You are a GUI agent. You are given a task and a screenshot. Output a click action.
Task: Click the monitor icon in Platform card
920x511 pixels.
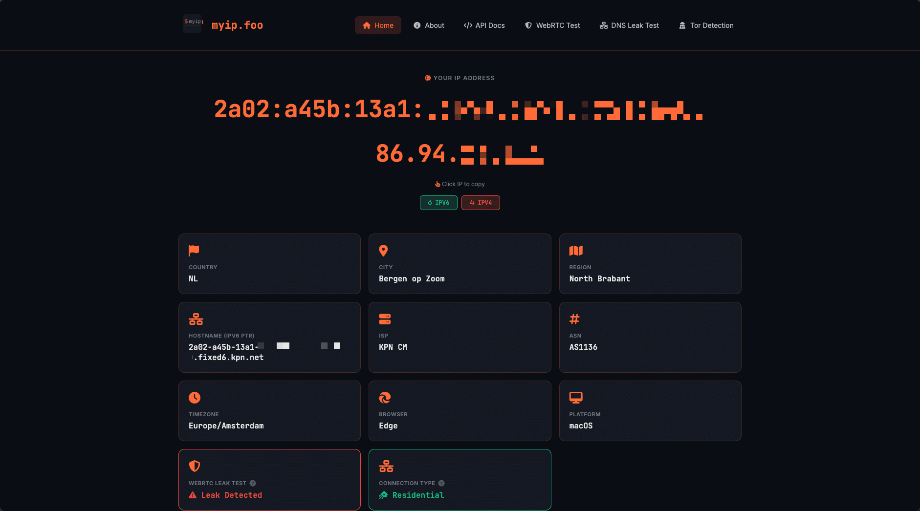click(x=576, y=398)
